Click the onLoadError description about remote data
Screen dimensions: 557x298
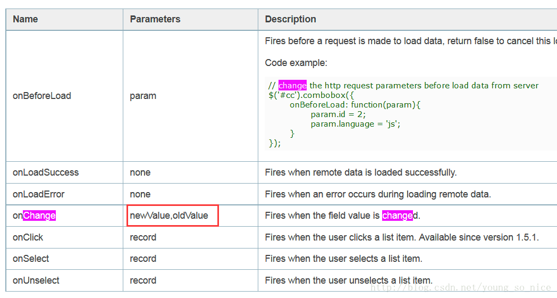coord(377,194)
